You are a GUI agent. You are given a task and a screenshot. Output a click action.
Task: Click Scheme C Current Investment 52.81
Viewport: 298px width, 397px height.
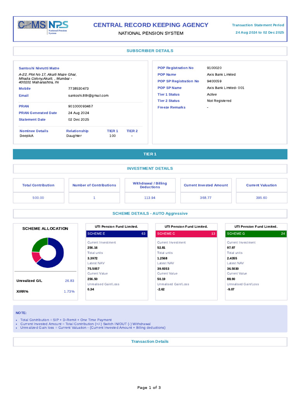161,248
